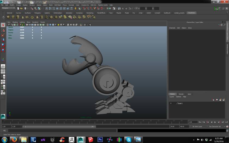229x143 pixels.
Task: Open Photoshop from the taskbar
Action: tap(100, 140)
